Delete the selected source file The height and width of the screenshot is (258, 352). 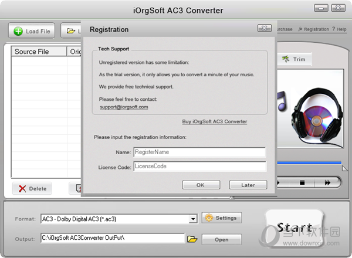pos(32,188)
